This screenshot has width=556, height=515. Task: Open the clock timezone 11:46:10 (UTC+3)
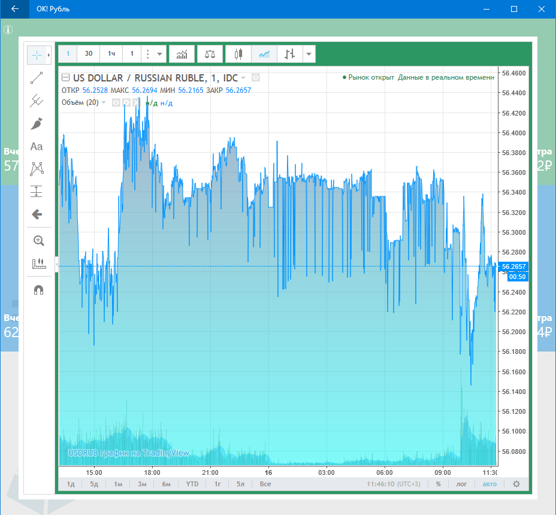click(x=394, y=484)
